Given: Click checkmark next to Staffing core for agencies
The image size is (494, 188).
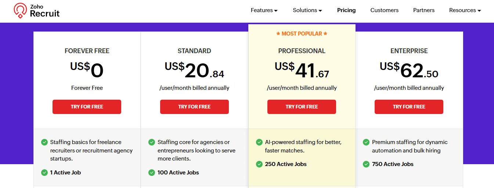Looking at the screenshot, I should click(152, 142).
